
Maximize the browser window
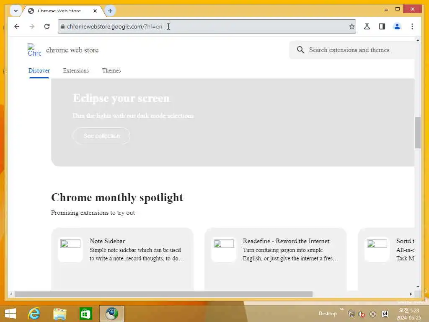coord(398,9)
